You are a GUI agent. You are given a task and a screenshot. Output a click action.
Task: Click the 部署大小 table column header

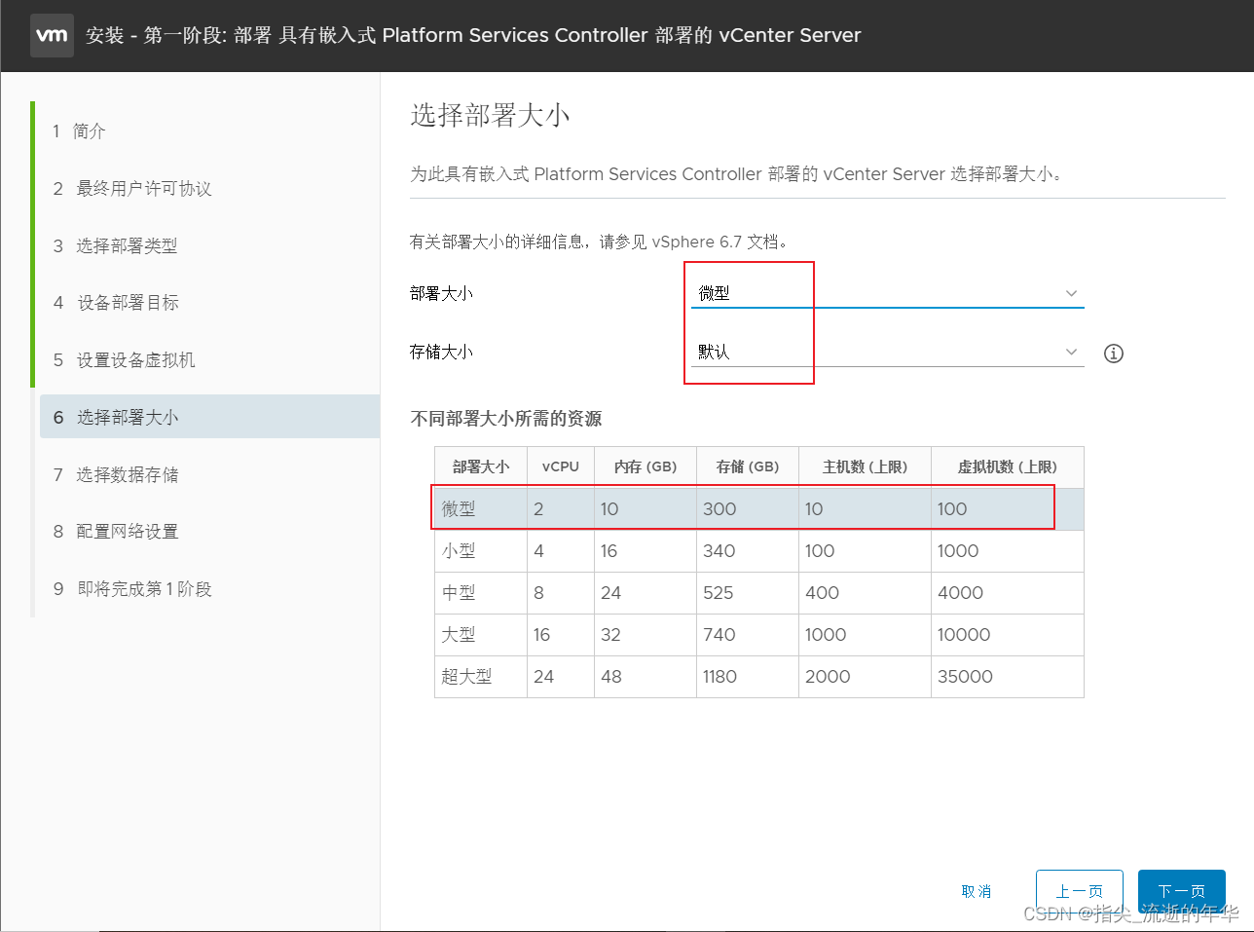481,466
